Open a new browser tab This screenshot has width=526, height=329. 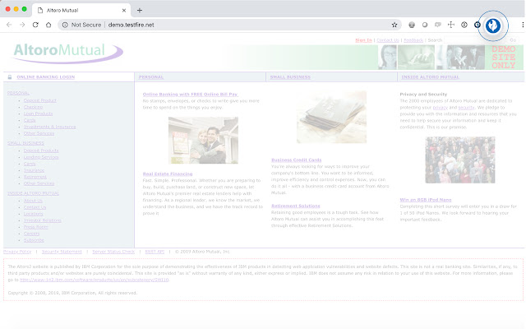pyautogui.click(x=140, y=11)
